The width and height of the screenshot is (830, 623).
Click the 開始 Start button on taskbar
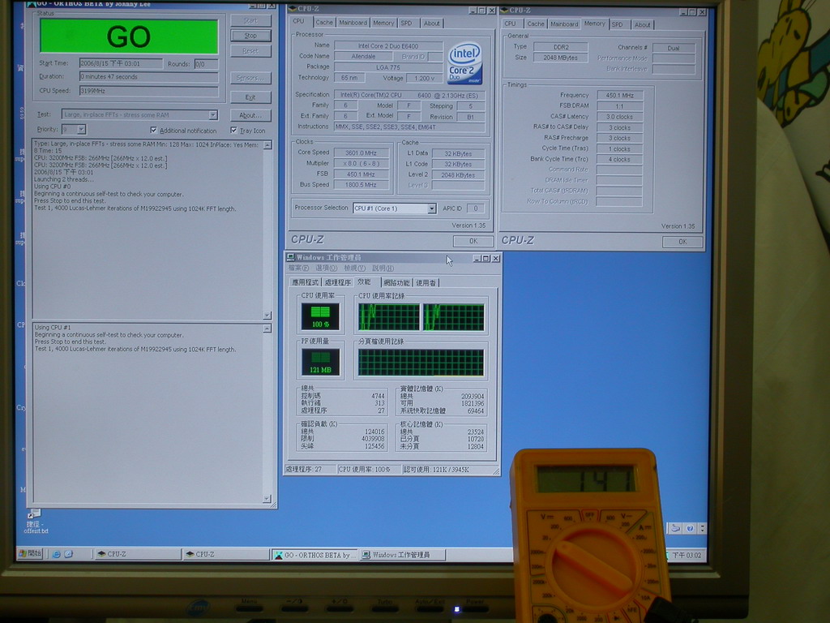pyautogui.click(x=30, y=553)
